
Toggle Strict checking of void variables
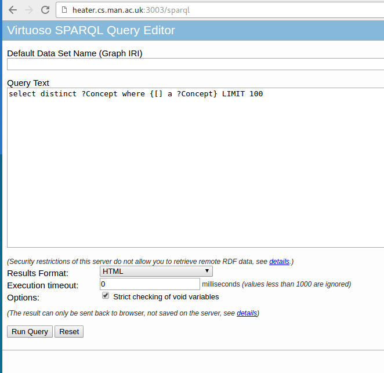pyautogui.click(x=106, y=296)
